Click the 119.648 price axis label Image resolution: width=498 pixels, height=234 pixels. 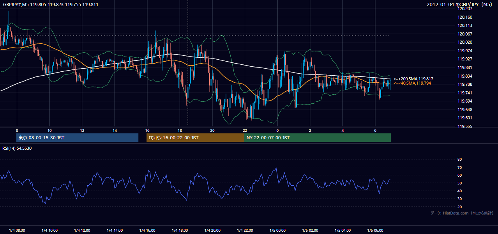[464, 110]
